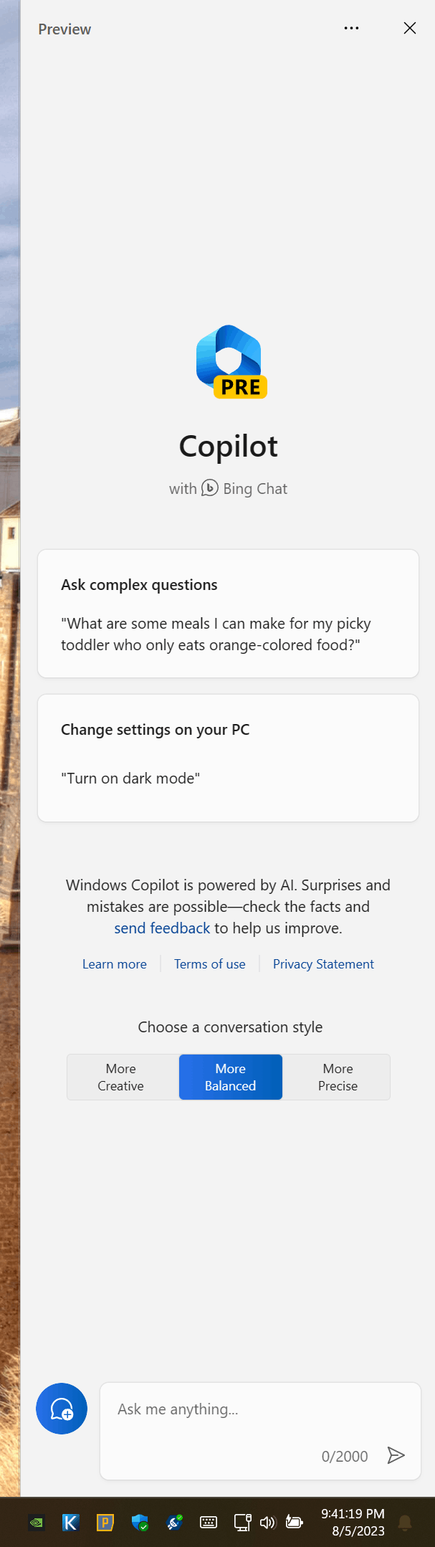This screenshot has height=1547, width=435.
Task: Select More Balanced conversation style
Action: click(x=230, y=1077)
